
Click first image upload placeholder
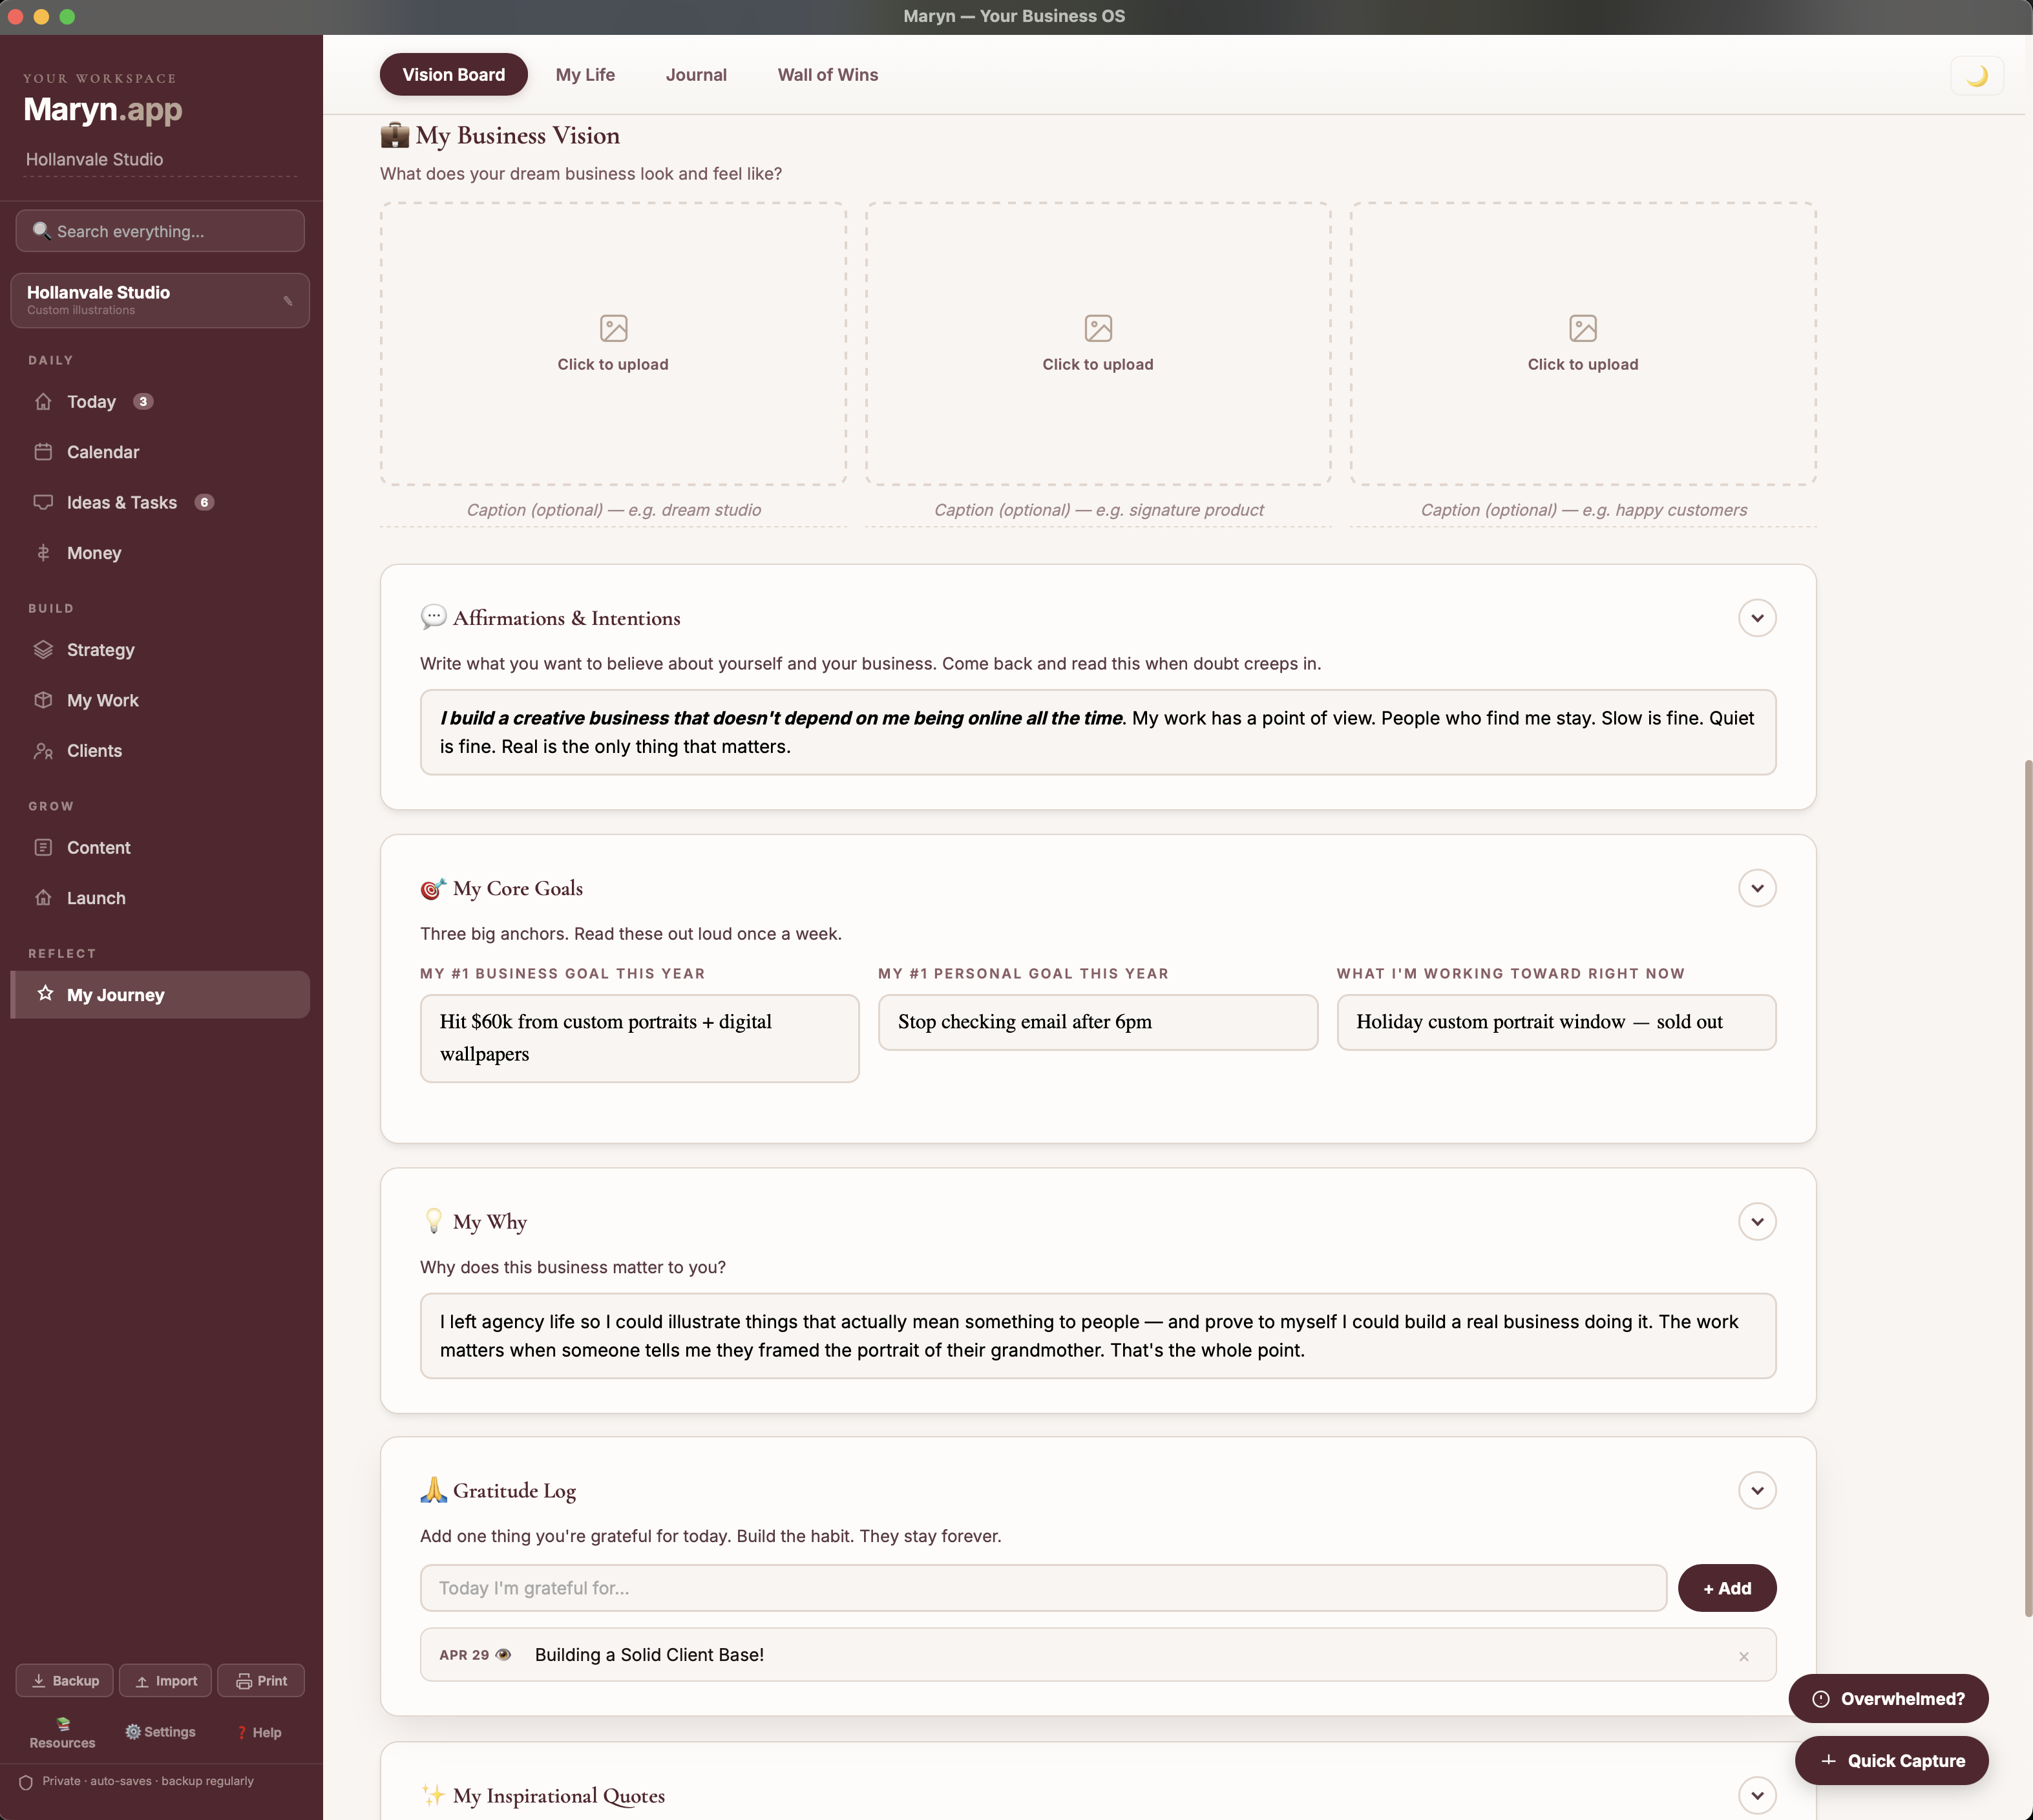tap(612, 343)
